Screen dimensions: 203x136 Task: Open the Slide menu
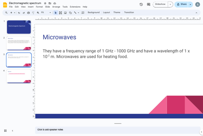tap(48, 7)
